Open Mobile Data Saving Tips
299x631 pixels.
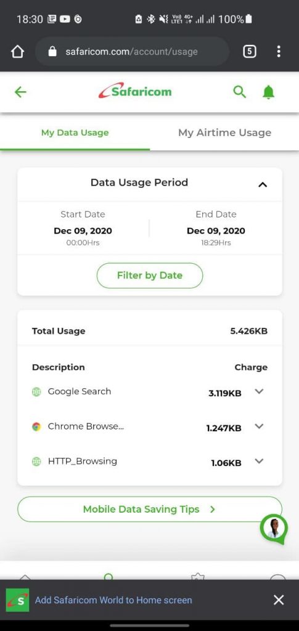pos(150,510)
